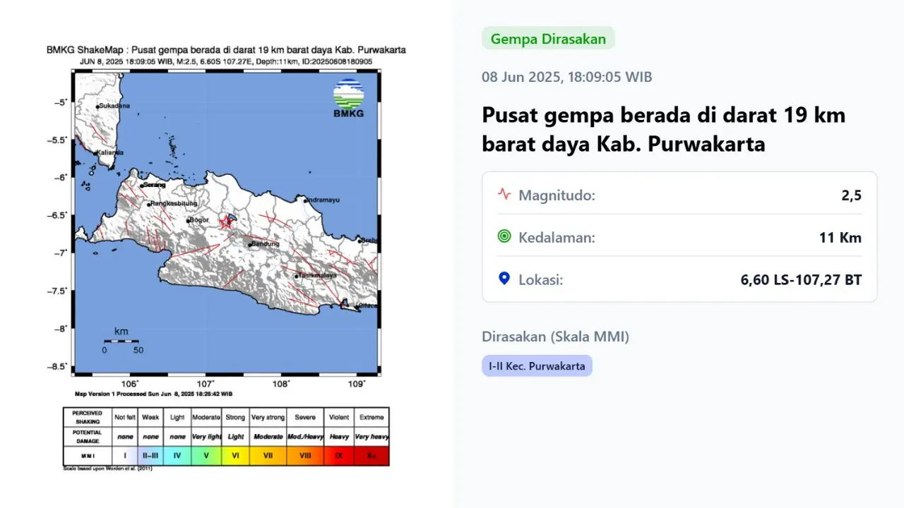Click the km scale bar on the map
Viewport: 904px width, 508px height.
point(121,341)
